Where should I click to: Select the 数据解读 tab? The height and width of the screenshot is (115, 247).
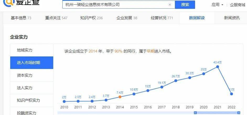point(197,18)
